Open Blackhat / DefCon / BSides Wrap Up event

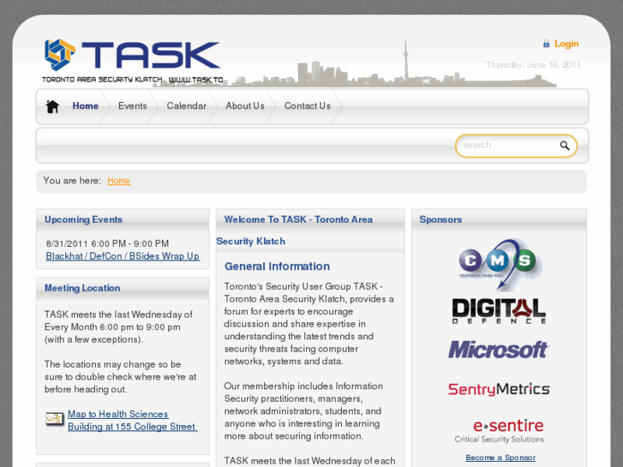123,256
